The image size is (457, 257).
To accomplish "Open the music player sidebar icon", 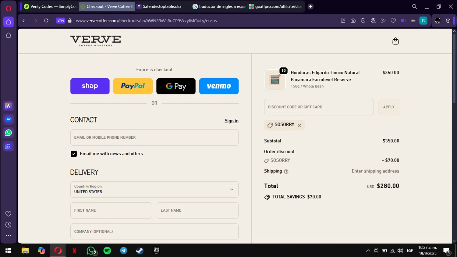I will pyautogui.click(x=9, y=146).
